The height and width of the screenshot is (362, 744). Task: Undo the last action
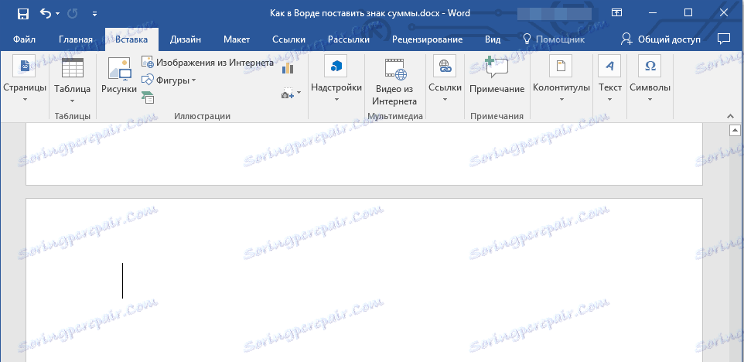(46, 13)
